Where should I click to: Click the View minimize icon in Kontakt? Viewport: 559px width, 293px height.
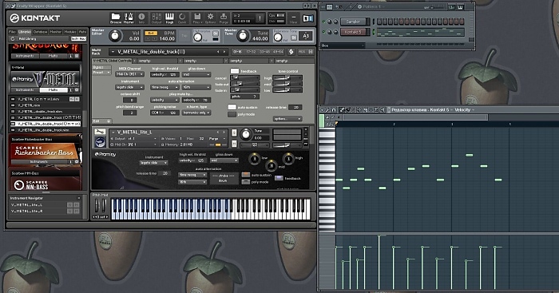pyautogui.click(x=293, y=18)
